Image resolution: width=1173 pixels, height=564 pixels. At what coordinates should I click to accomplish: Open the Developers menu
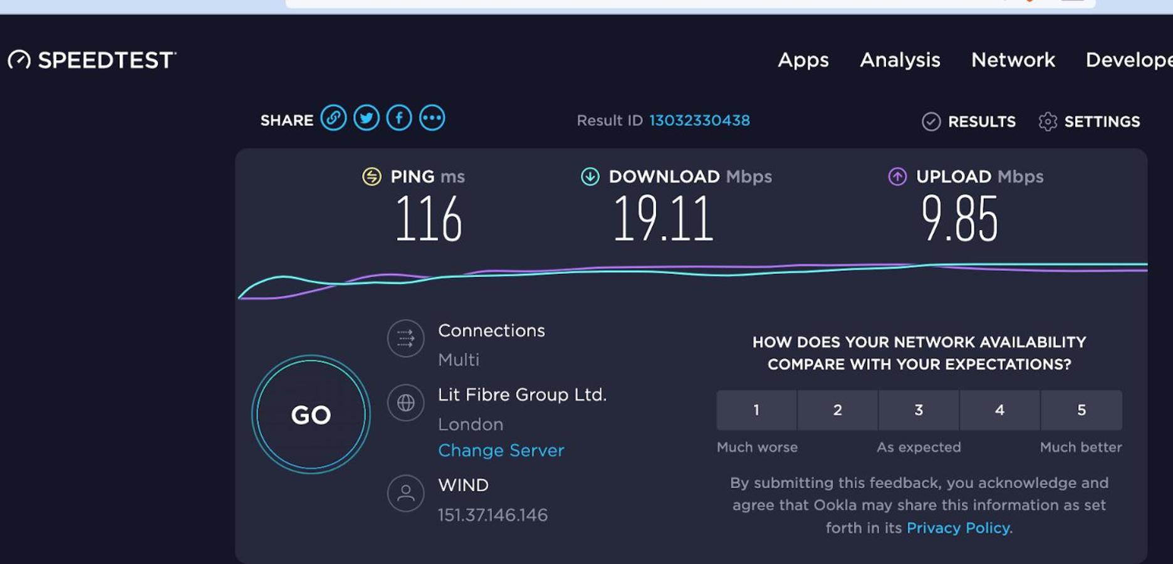(1129, 60)
